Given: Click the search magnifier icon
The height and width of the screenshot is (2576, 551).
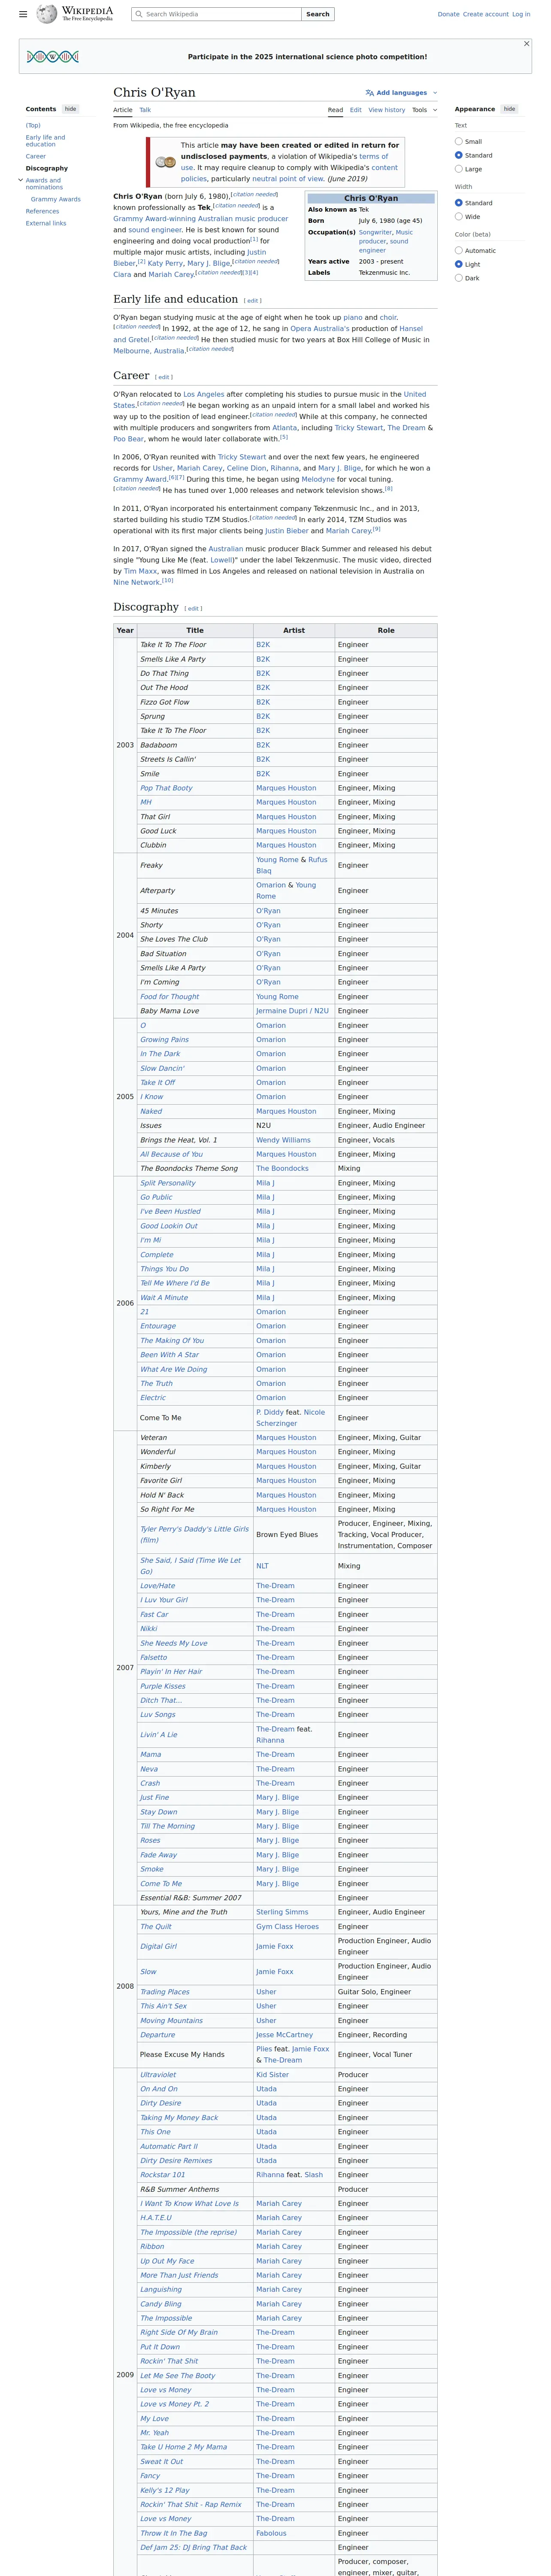Looking at the screenshot, I should click(138, 14).
